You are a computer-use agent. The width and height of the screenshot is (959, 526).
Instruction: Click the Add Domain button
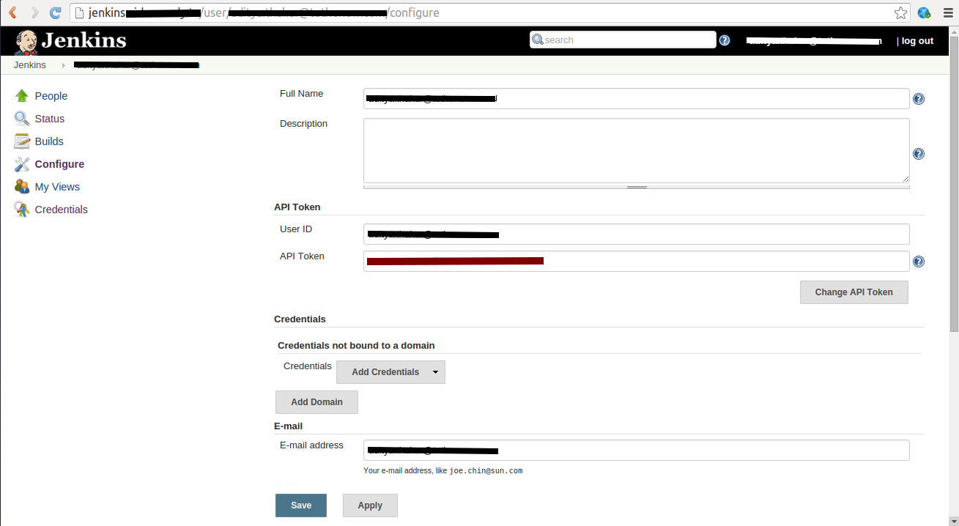click(316, 402)
